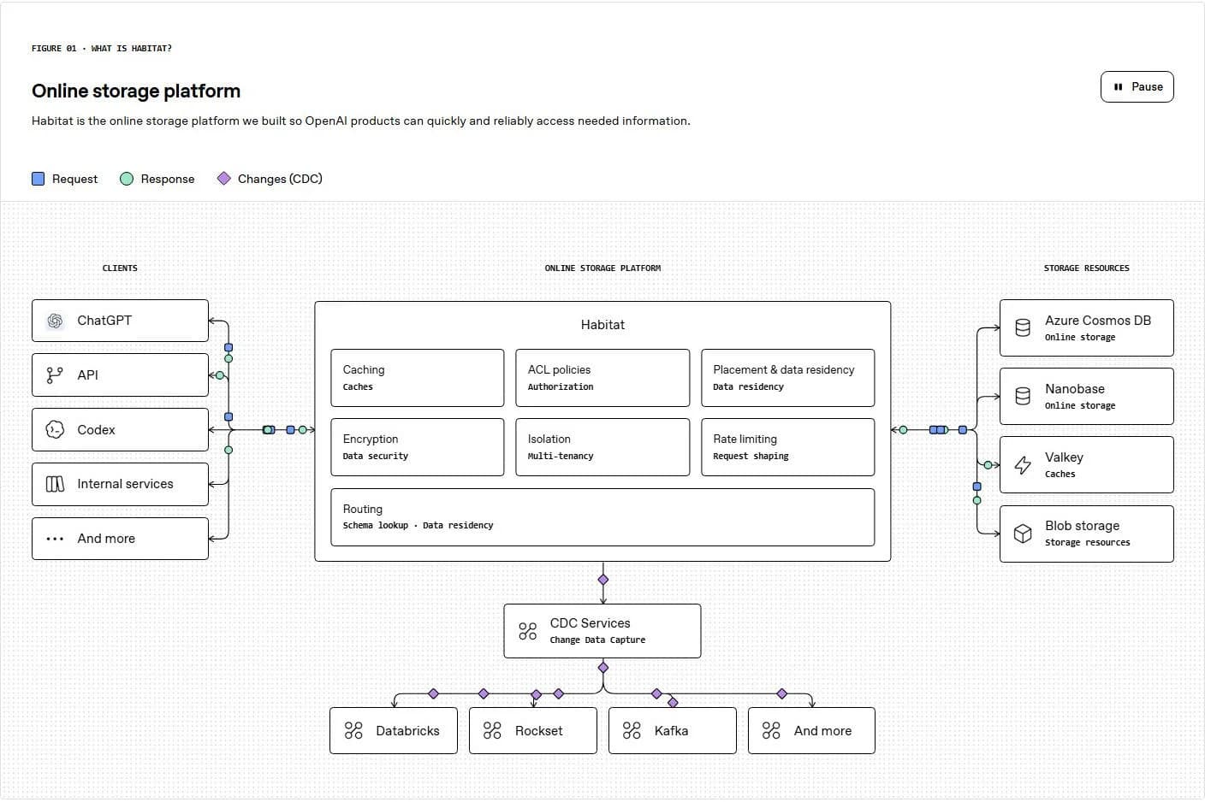Screen dimensions: 1205x802
Task: Select the ACL policies box
Action: pos(602,378)
